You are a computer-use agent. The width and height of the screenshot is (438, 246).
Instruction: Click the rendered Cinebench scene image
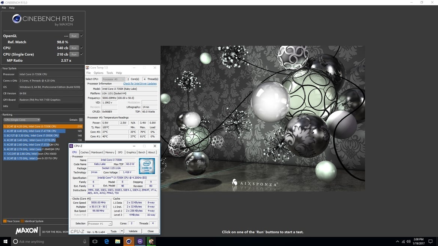[x=262, y=119]
